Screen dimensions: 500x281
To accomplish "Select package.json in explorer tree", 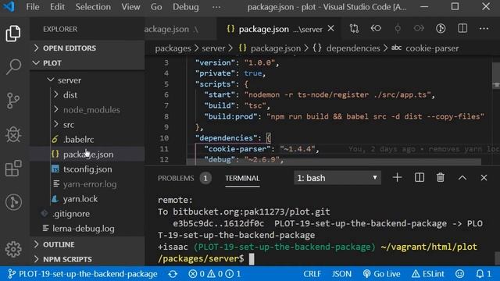I will point(87,155).
